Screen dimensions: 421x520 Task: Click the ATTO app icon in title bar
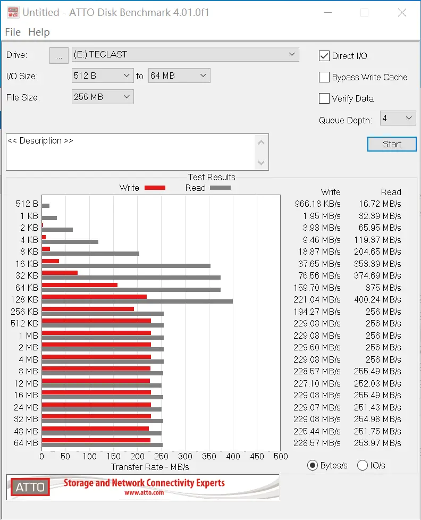click(x=13, y=12)
